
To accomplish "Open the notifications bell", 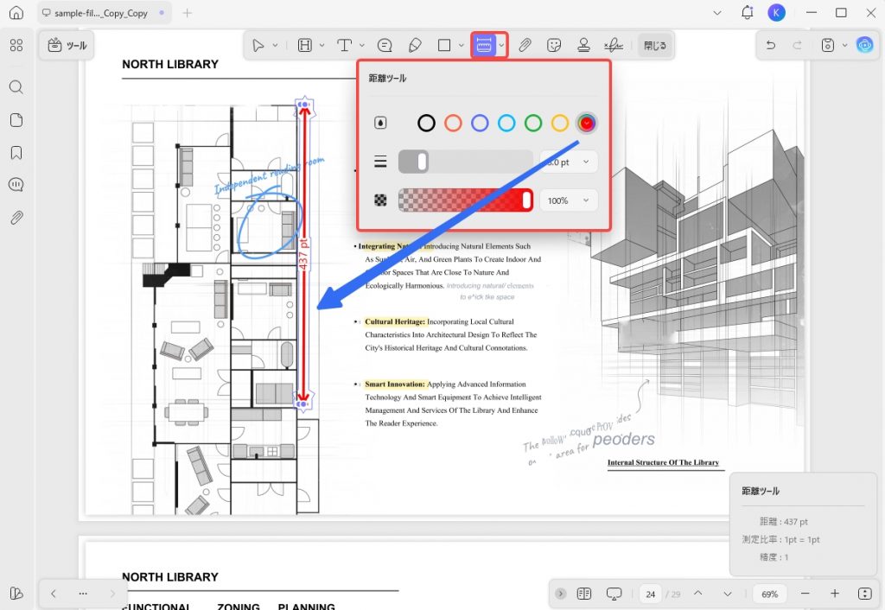I will tap(748, 12).
